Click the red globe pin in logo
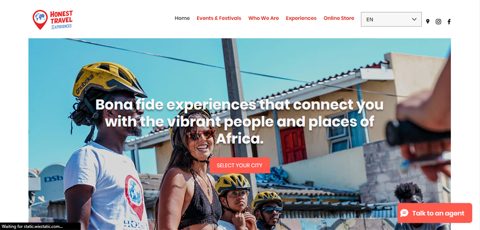 point(40,20)
